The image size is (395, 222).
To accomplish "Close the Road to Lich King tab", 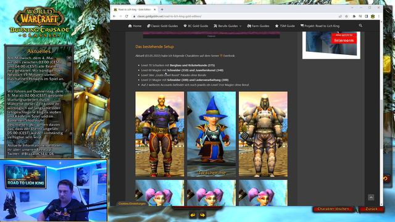I will tap(155, 9).
